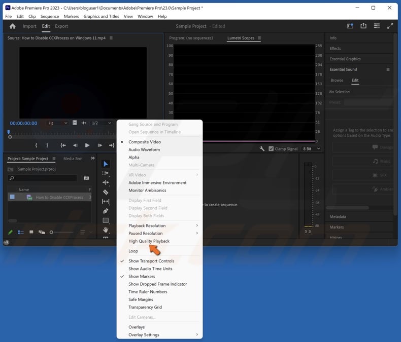Viewport: 401px width, 342px height.
Task: Expand the Paused Resolution submenu
Action: [x=159, y=233]
